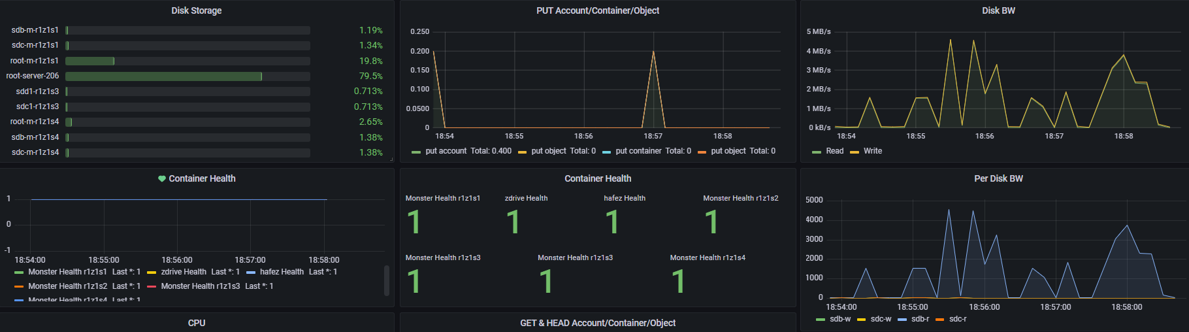Screen dimensions: 1189x332
Task: Open the PUT Account/Container/Object panel title menu
Action: click(x=597, y=10)
